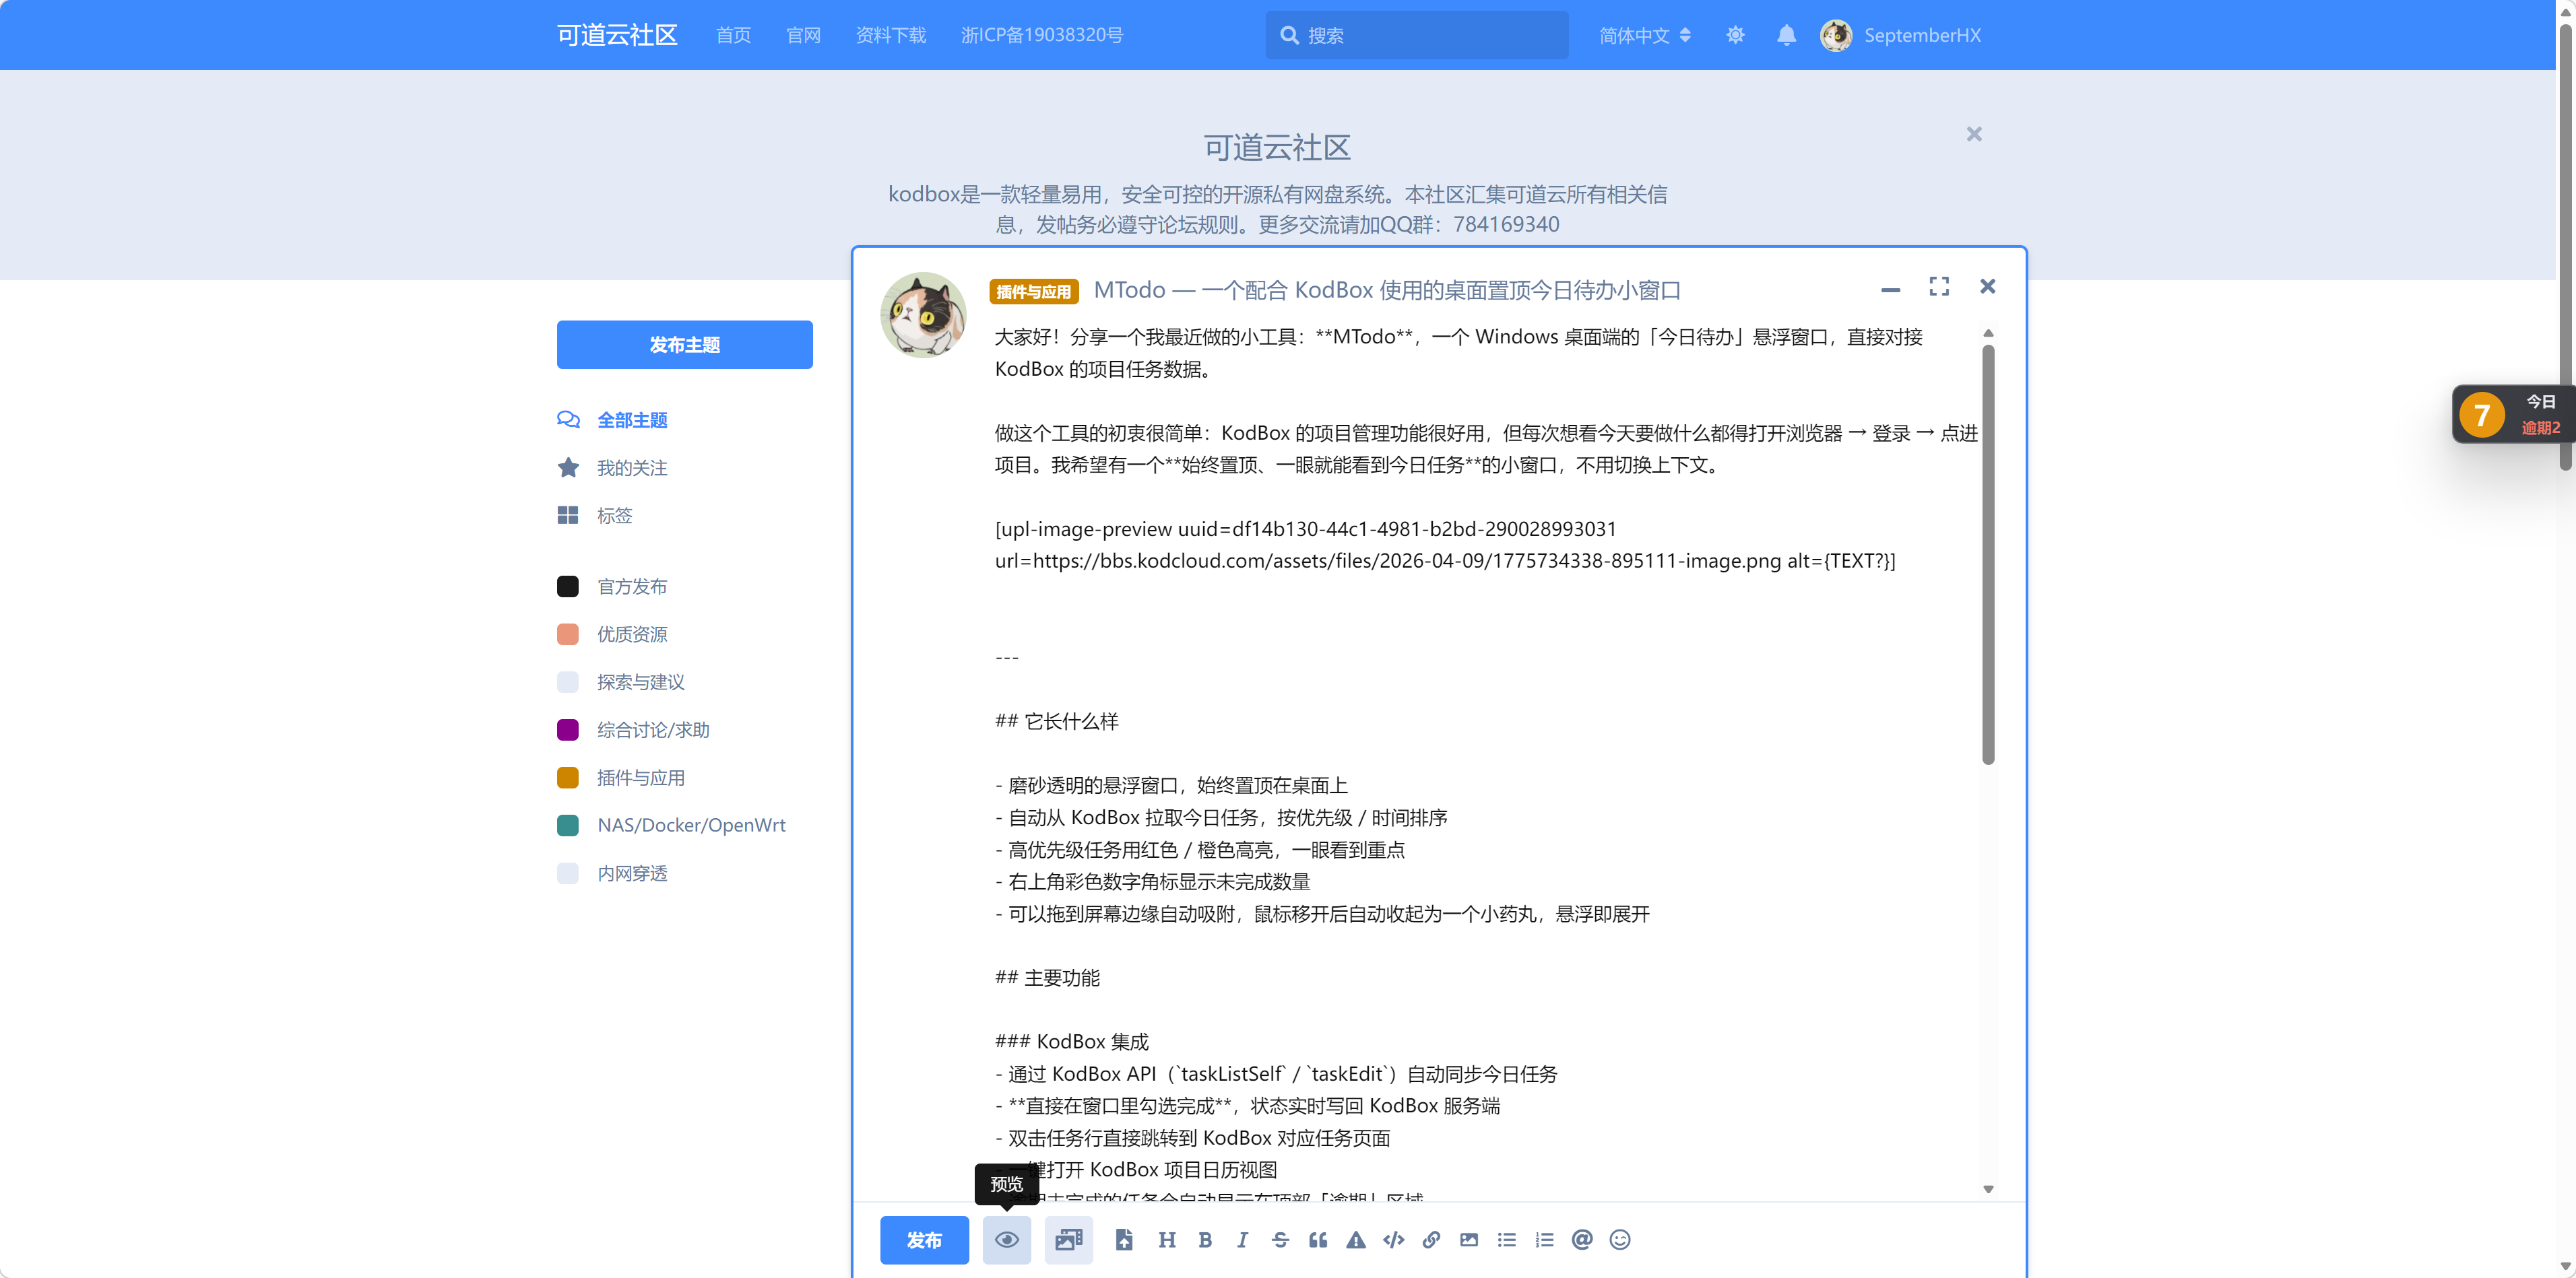Screen dimensions: 2576x1278
Task: Click the composer author cat avatar
Action: [x=923, y=316]
